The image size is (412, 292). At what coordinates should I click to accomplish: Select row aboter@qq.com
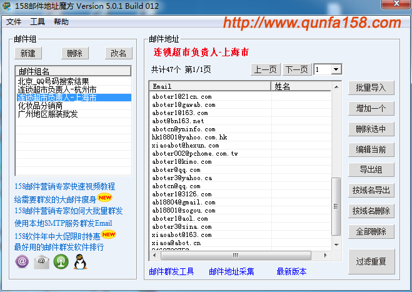point(241,170)
